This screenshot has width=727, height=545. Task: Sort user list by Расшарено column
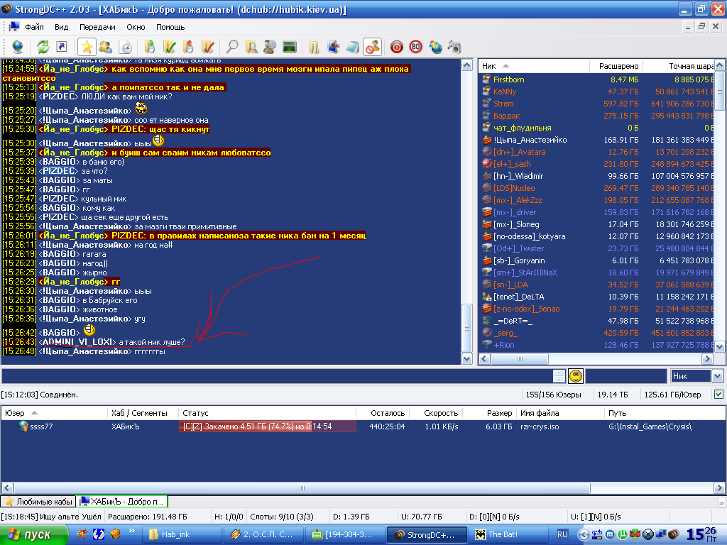click(x=618, y=66)
